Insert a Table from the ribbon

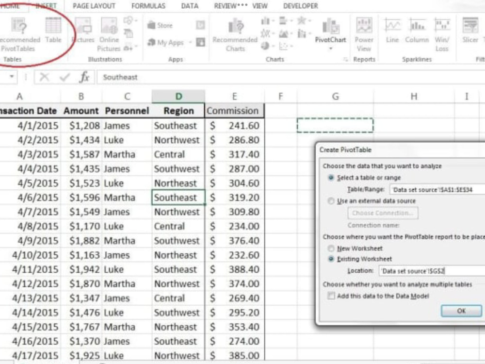click(x=53, y=30)
